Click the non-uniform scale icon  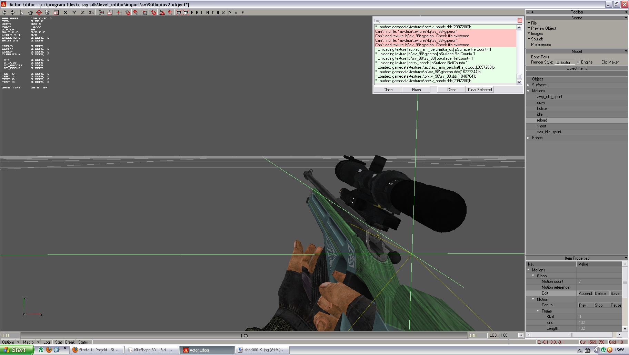[110, 12]
